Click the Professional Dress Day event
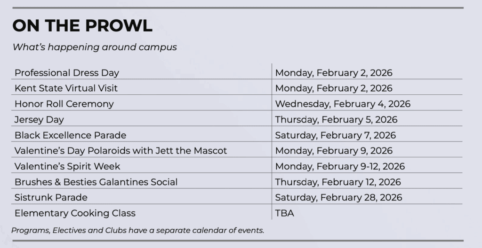The width and height of the screenshot is (482, 248). click(x=67, y=73)
